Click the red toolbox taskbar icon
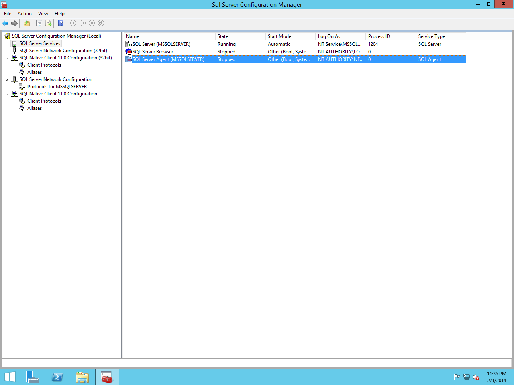The height and width of the screenshot is (385, 514). tap(107, 377)
